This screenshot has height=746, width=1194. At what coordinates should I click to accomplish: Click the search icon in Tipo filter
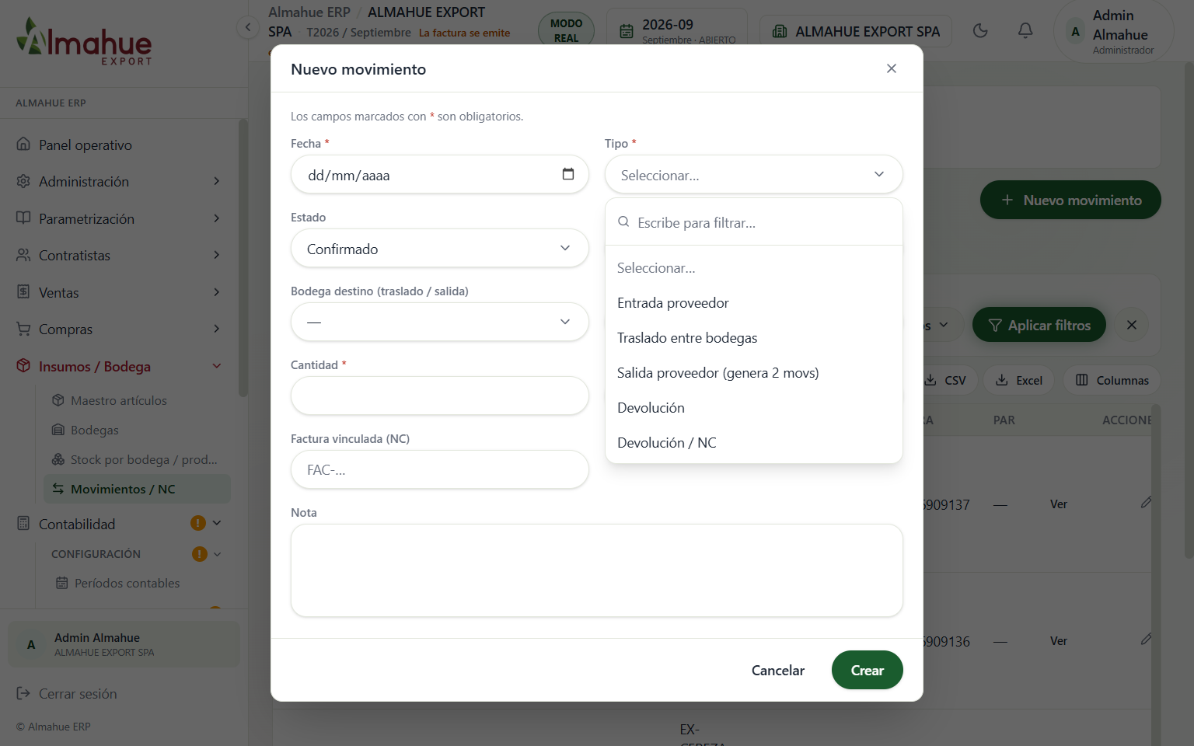click(623, 222)
